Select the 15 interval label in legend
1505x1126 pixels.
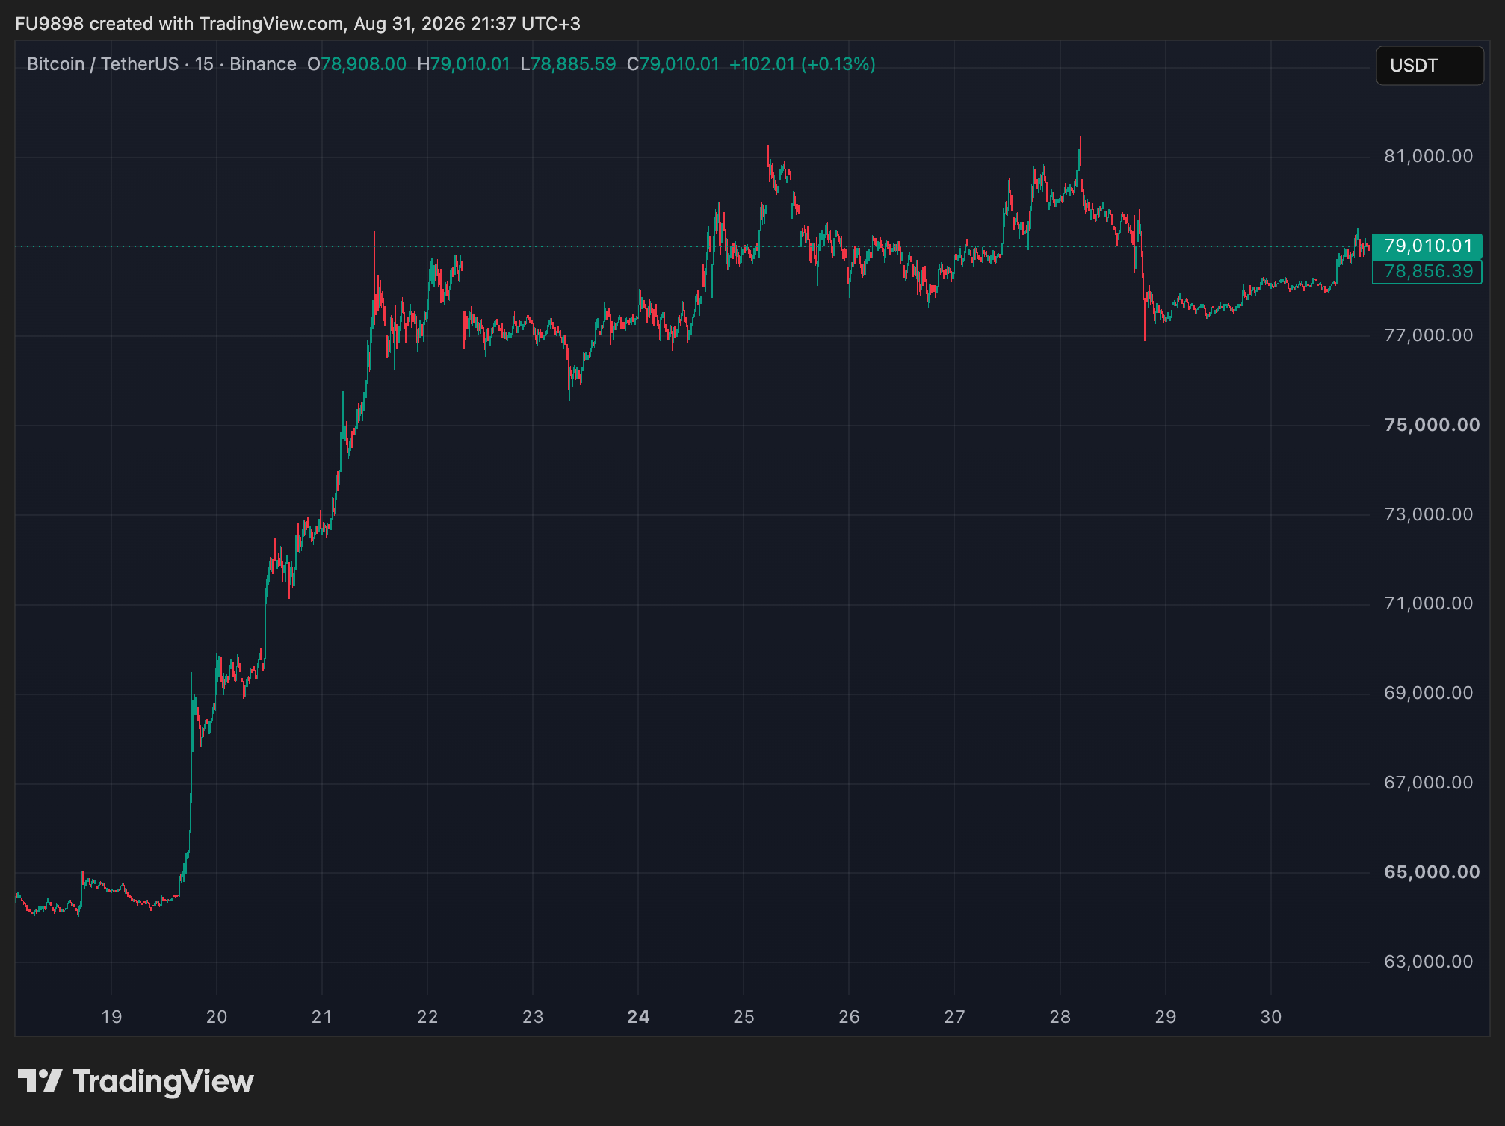pyautogui.click(x=204, y=64)
